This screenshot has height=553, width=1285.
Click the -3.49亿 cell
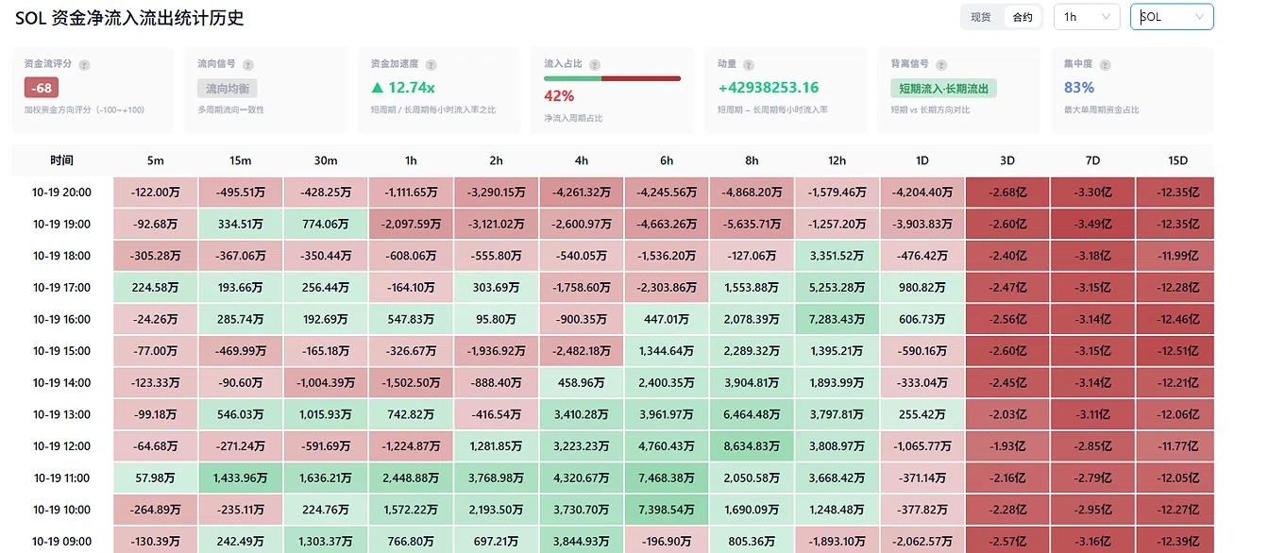pos(1093,225)
